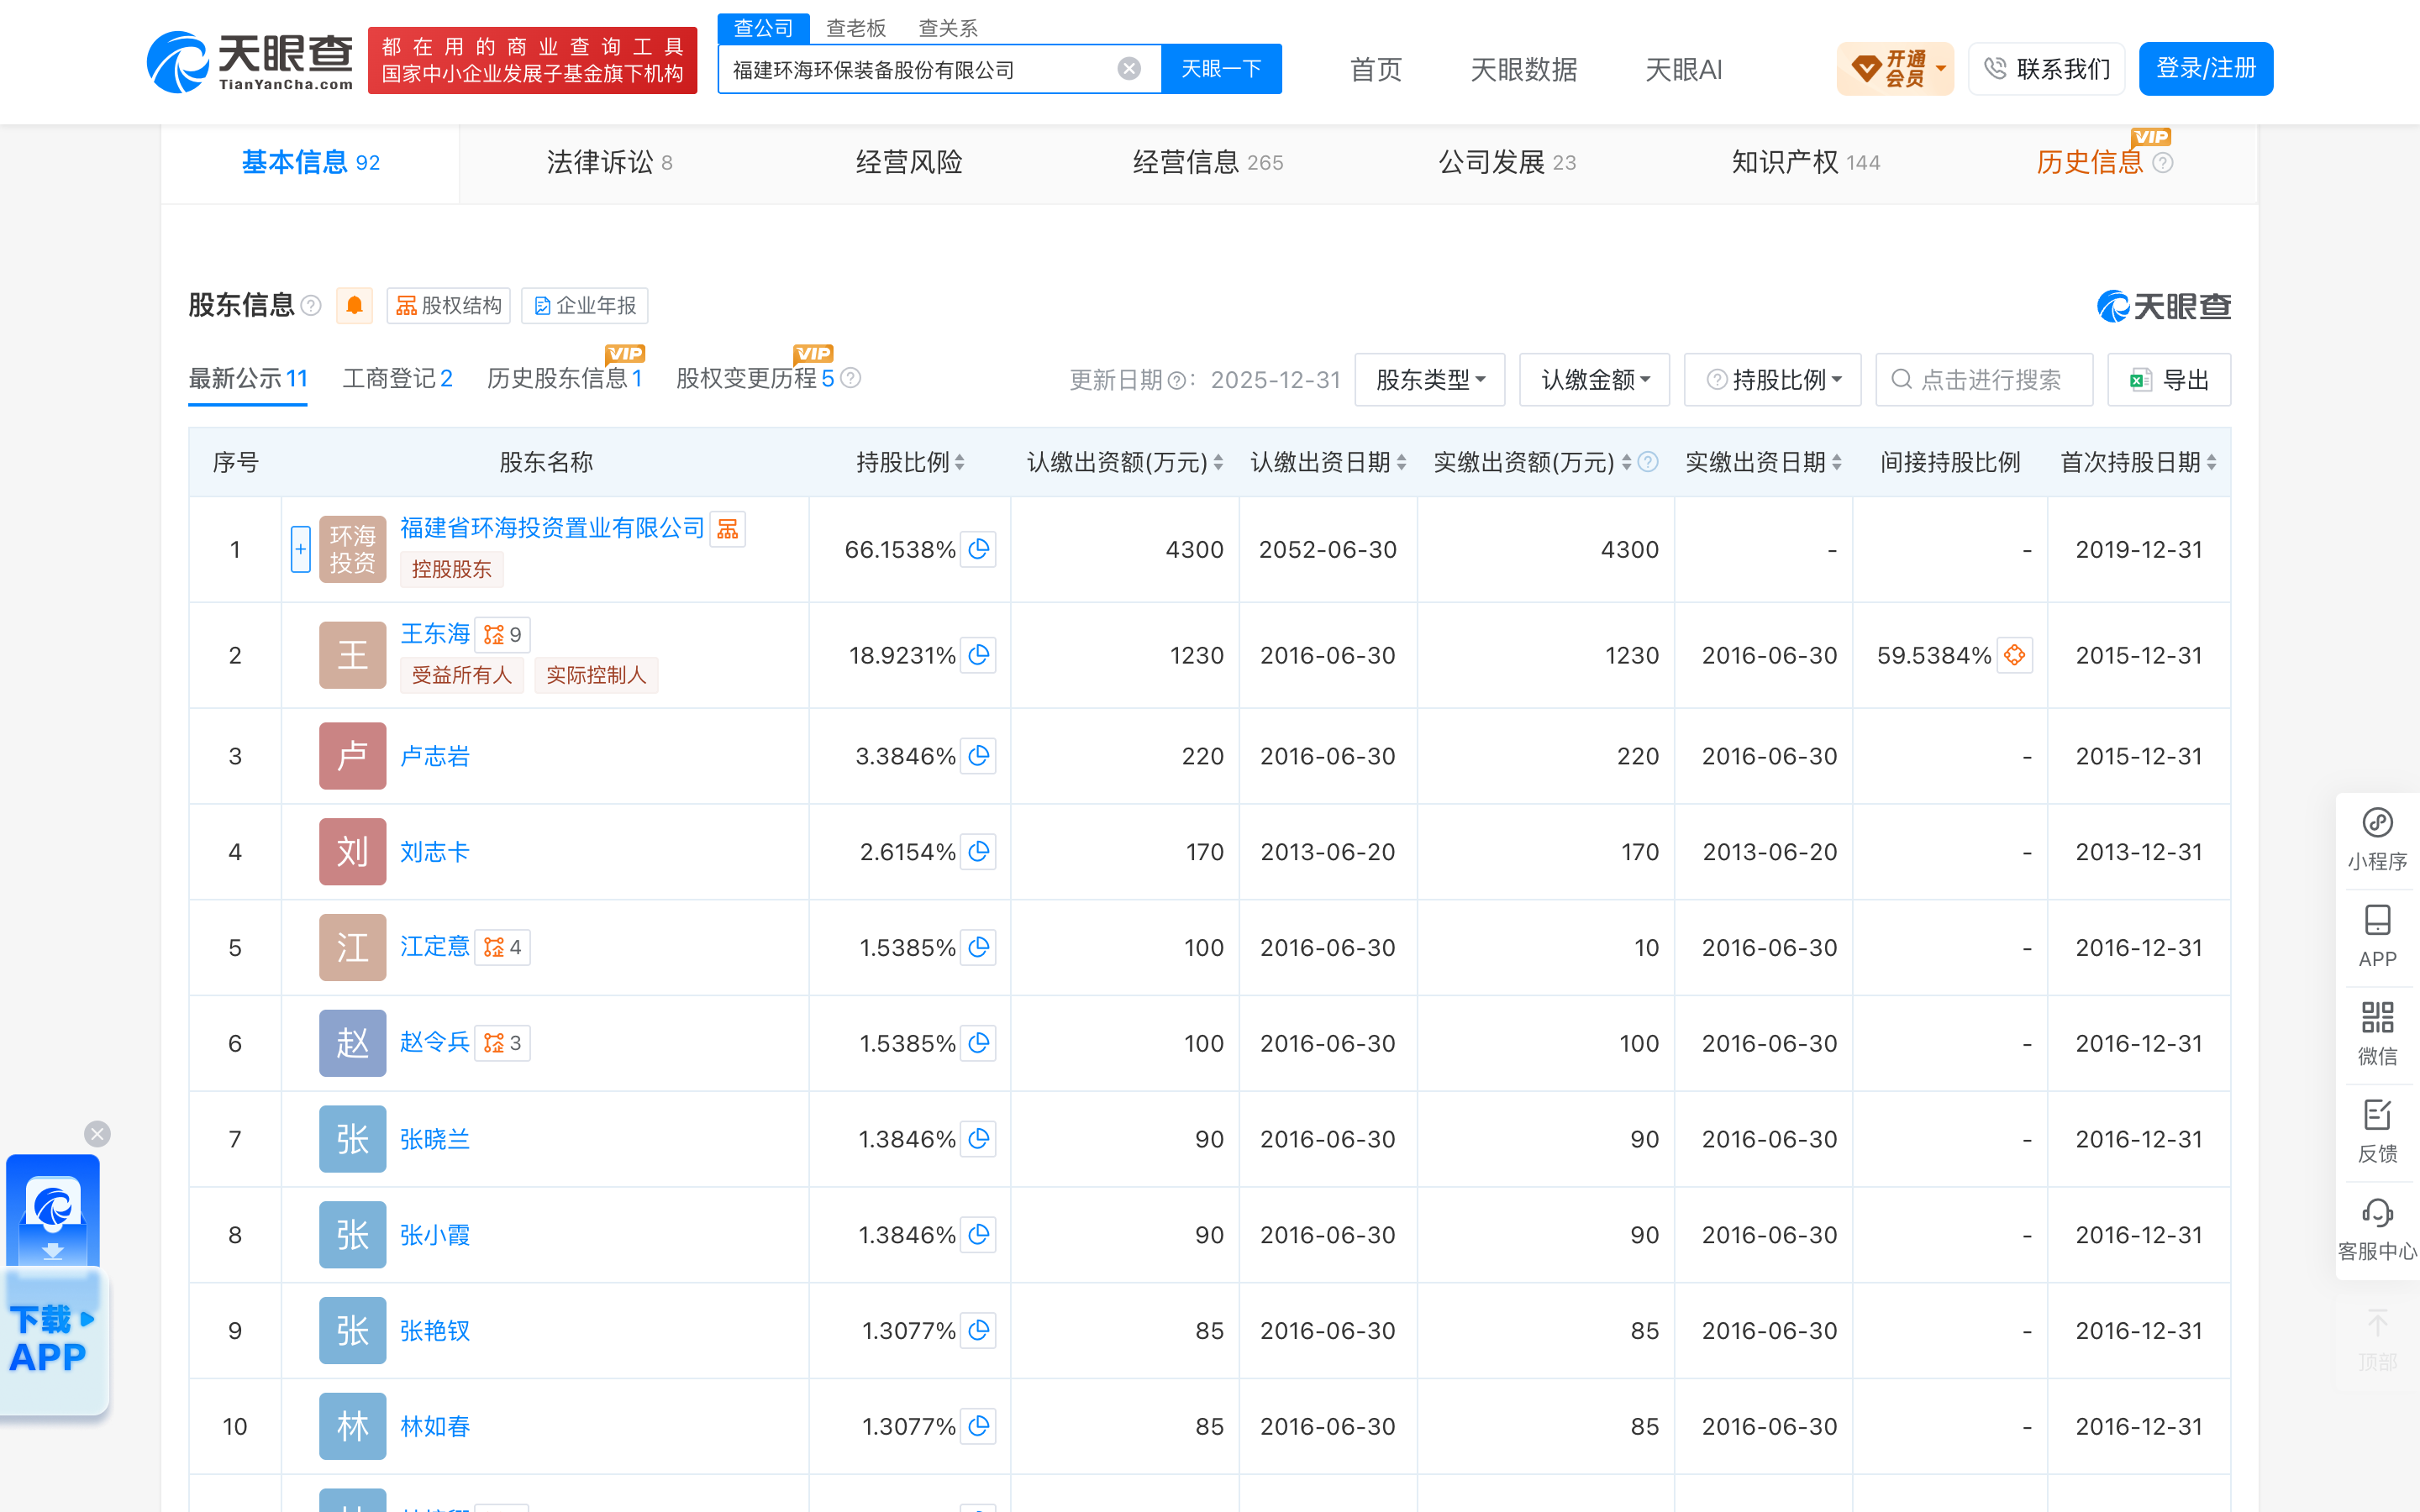Screen dimensions: 2420x1512
Task: Select the 工商登记 sub-tab
Action: click(397, 379)
